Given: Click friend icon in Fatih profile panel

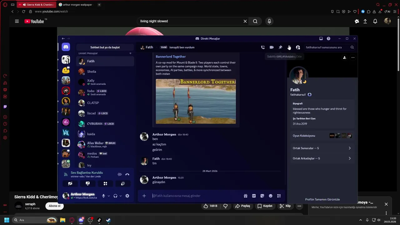Looking at the screenshot, I should tap(344, 57).
